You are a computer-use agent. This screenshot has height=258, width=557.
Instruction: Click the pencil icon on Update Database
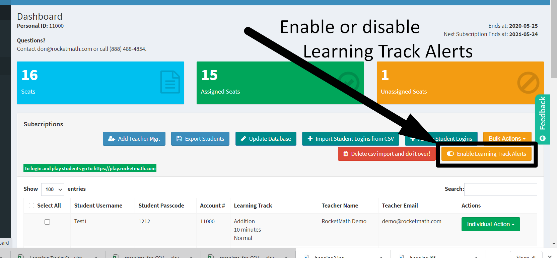[243, 139]
